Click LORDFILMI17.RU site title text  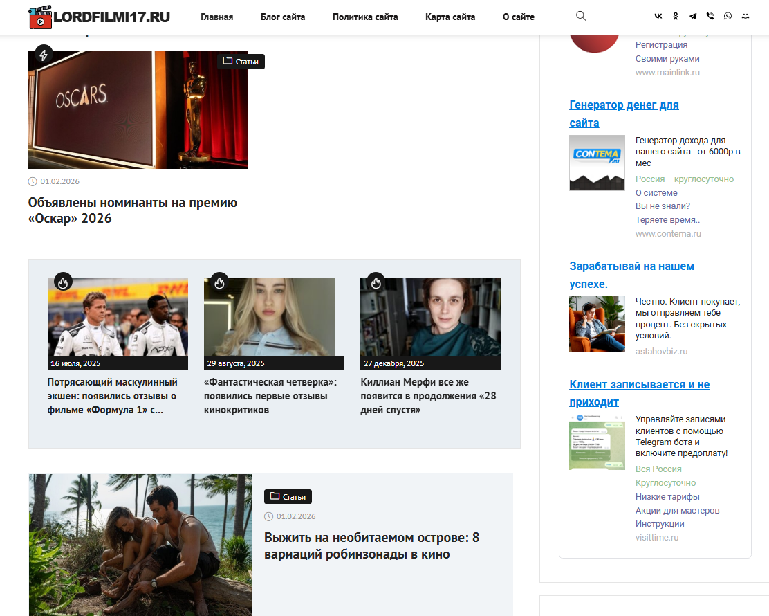[112, 17]
